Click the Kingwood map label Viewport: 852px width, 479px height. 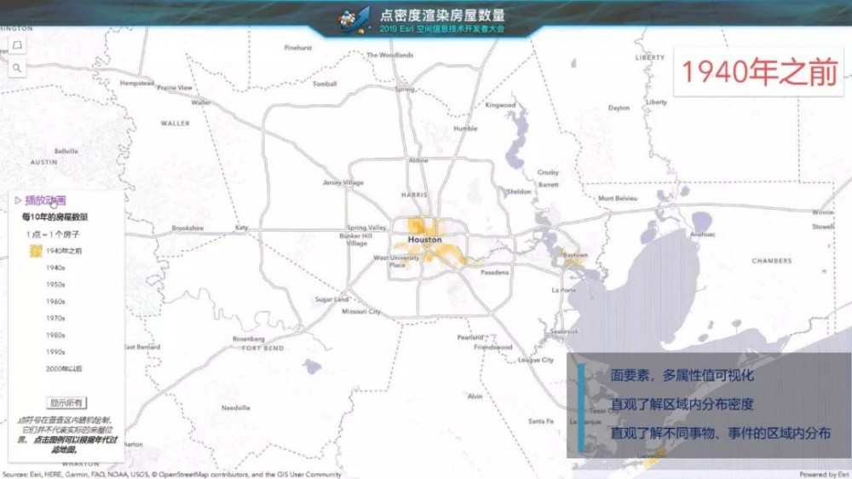500,104
